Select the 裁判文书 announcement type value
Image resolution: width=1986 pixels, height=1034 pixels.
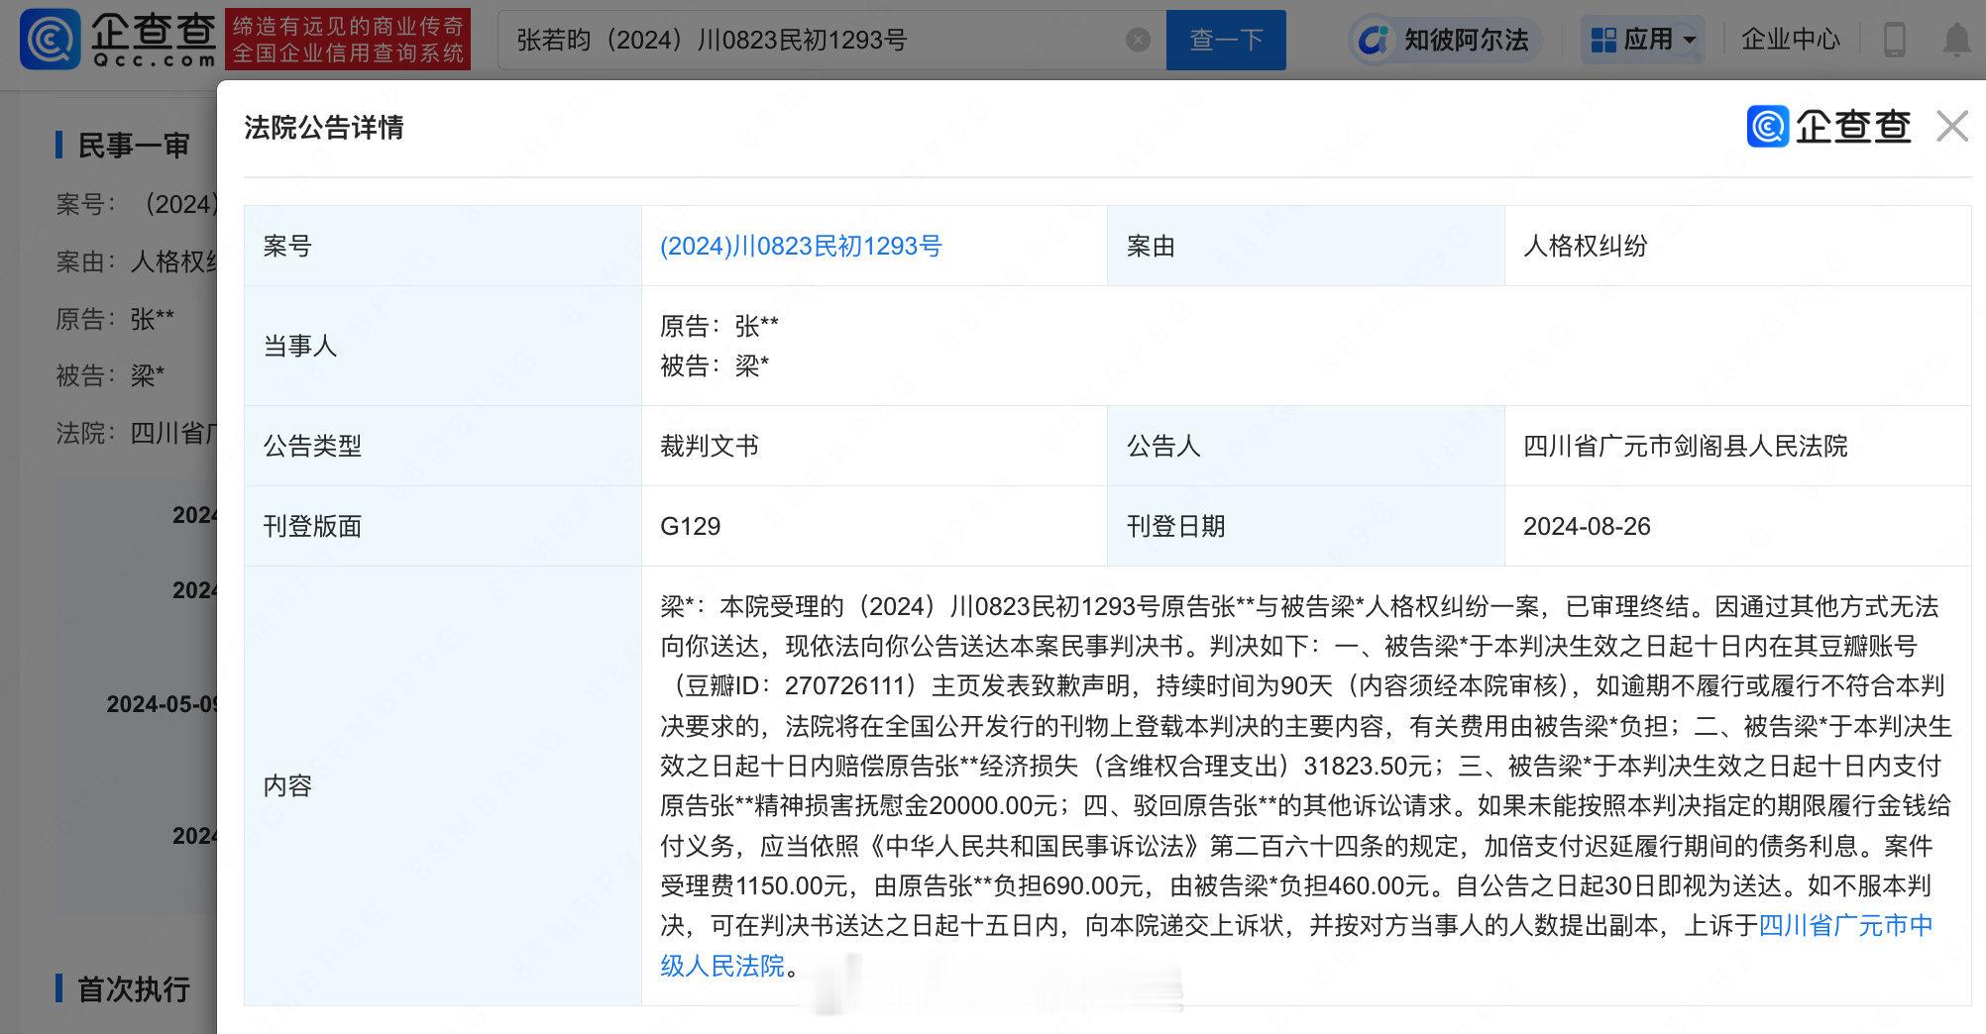pos(710,446)
